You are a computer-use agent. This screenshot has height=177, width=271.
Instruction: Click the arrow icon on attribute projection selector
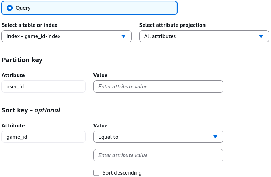click(x=261, y=36)
